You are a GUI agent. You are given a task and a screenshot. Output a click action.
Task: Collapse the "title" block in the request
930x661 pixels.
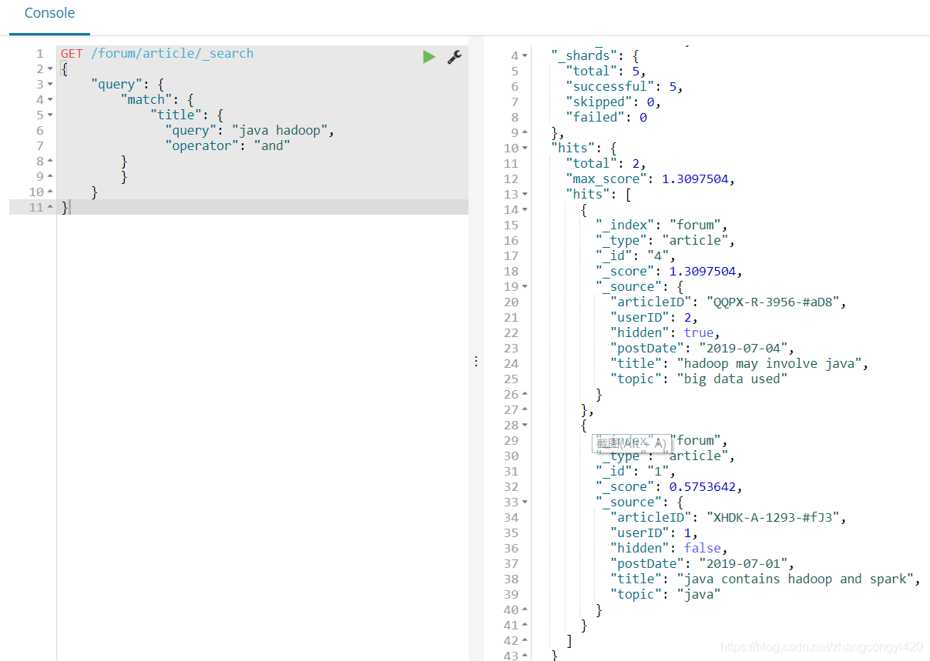49,114
